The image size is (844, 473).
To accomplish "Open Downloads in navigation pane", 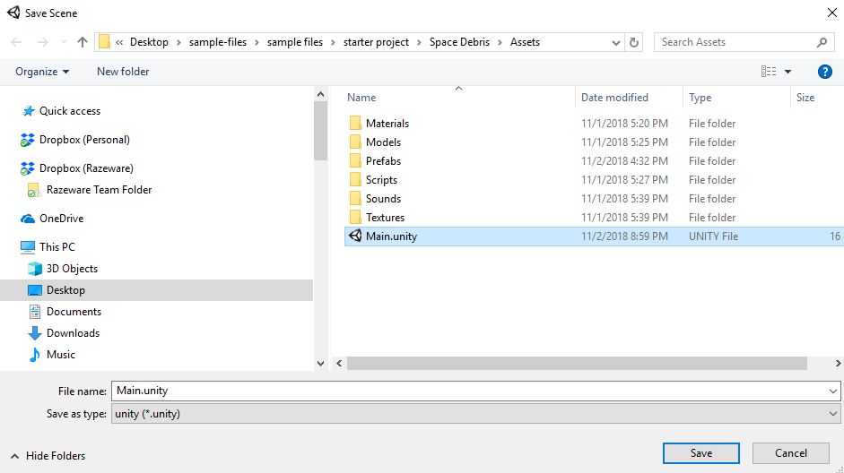I will click(x=74, y=332).
